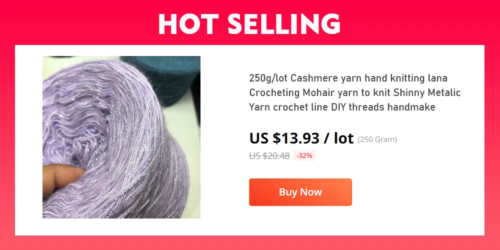Screen dimensions: 500x250
Task: Click the word 'lot' next to price
Action: tap(344, 138)
